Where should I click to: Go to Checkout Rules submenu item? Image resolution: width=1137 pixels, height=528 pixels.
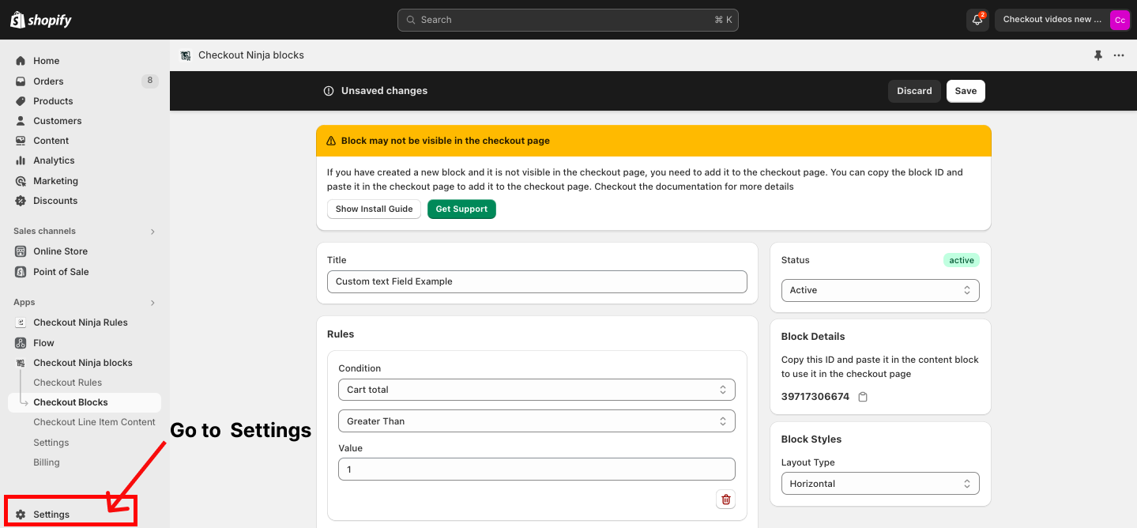67,383
